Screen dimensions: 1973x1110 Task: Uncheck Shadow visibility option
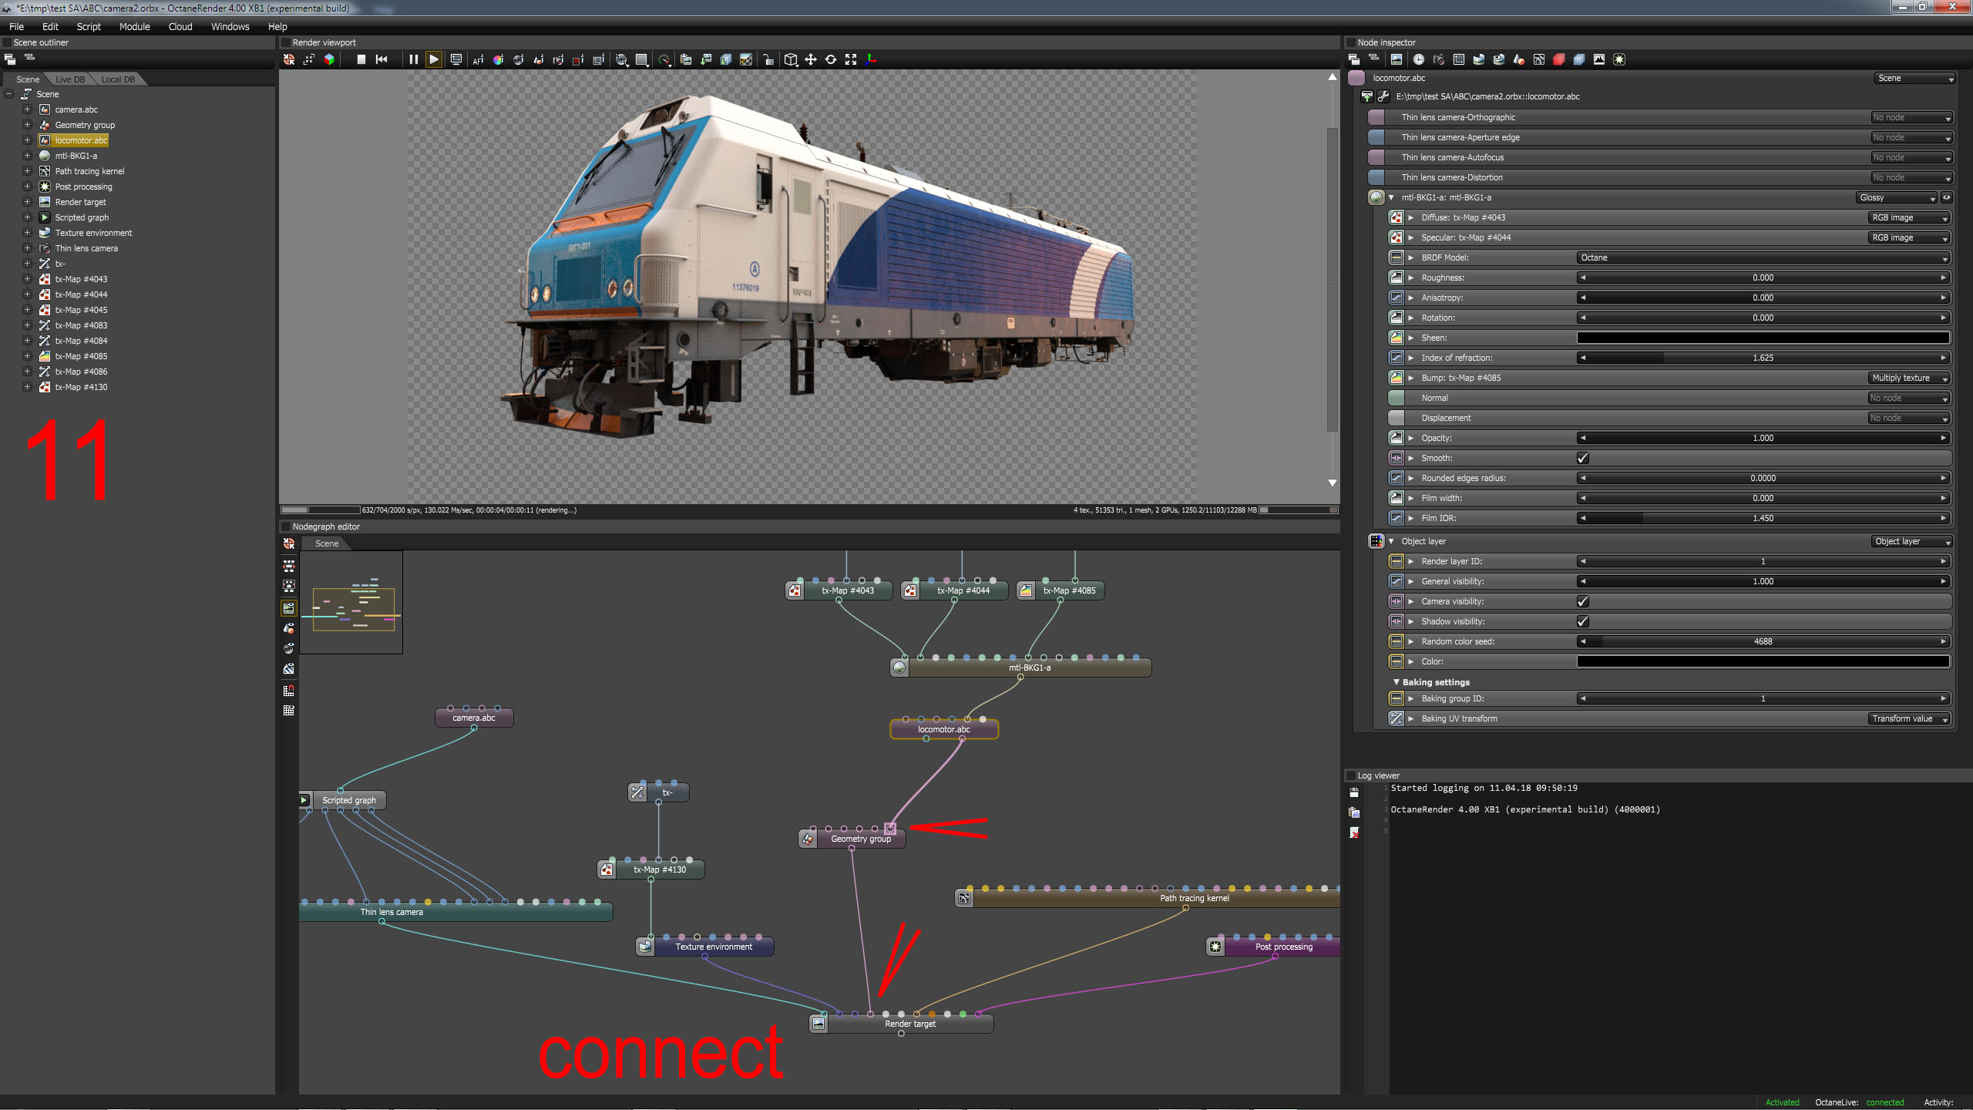1583,621
